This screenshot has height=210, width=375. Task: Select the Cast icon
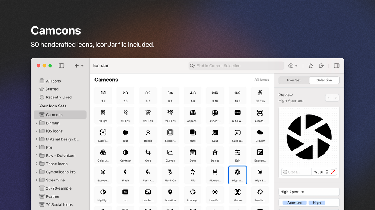tap(215, 135)
